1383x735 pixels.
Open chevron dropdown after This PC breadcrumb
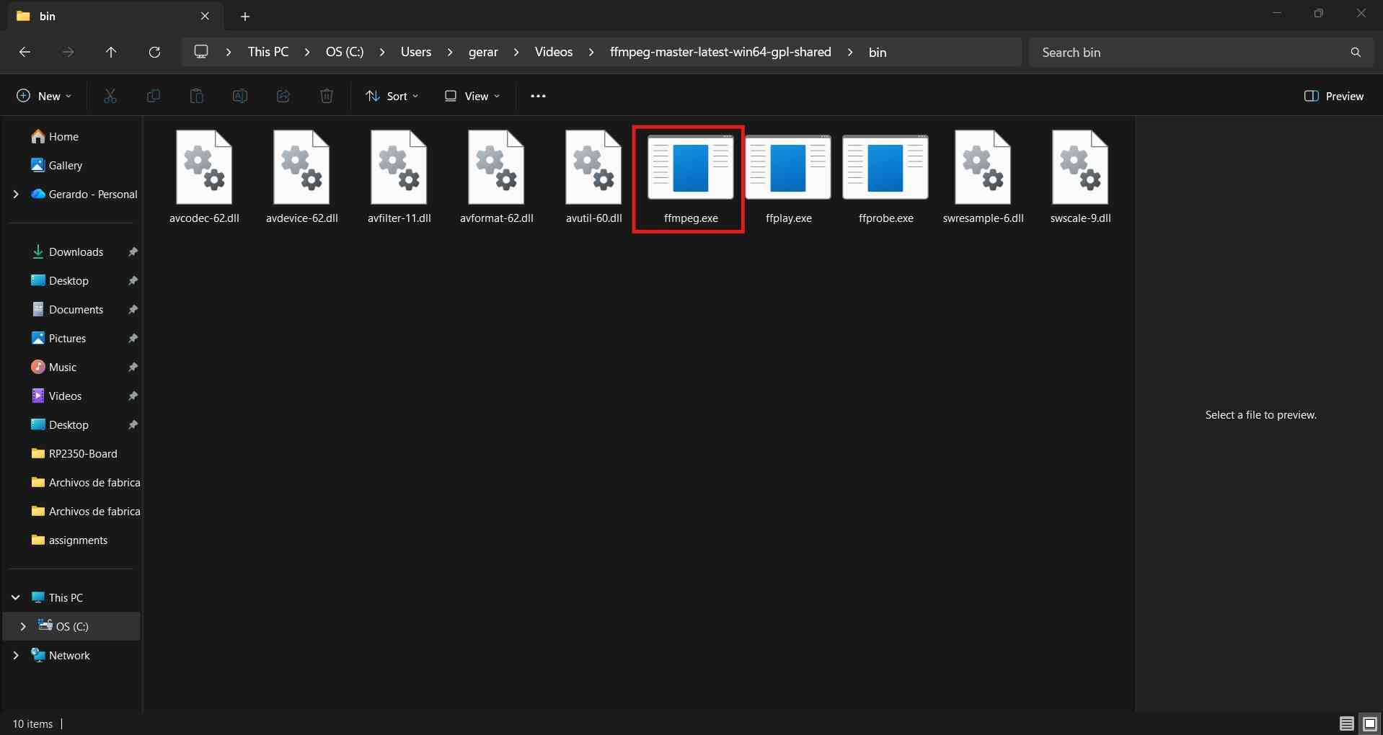tap(307, 52)
